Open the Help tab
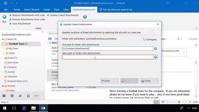 click(x=66, y=10)
